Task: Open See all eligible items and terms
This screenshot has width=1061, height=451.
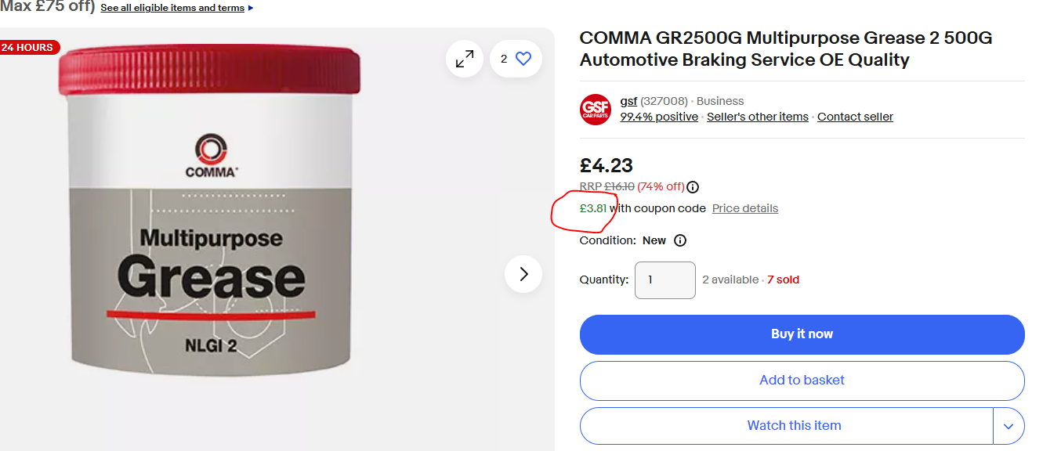Action: [172, 8]
